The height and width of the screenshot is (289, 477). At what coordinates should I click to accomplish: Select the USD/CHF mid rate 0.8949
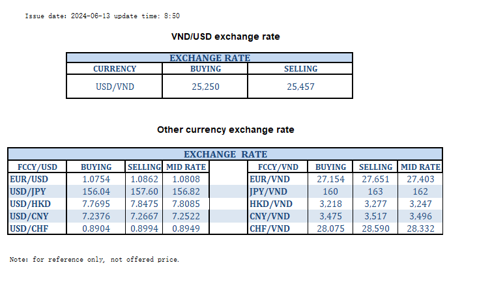pyautogui.click(x=186, y=228)
